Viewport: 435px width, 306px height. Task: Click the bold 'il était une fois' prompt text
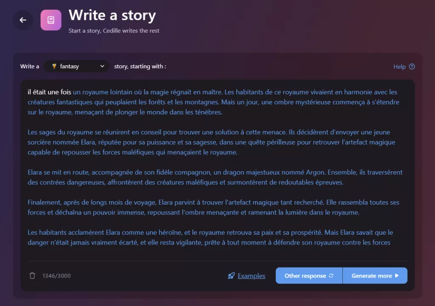click(x=48, y=92)
